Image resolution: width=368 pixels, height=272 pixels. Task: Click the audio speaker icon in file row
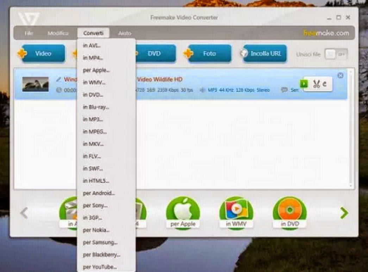pyautogui.click(x=202, y=90)
